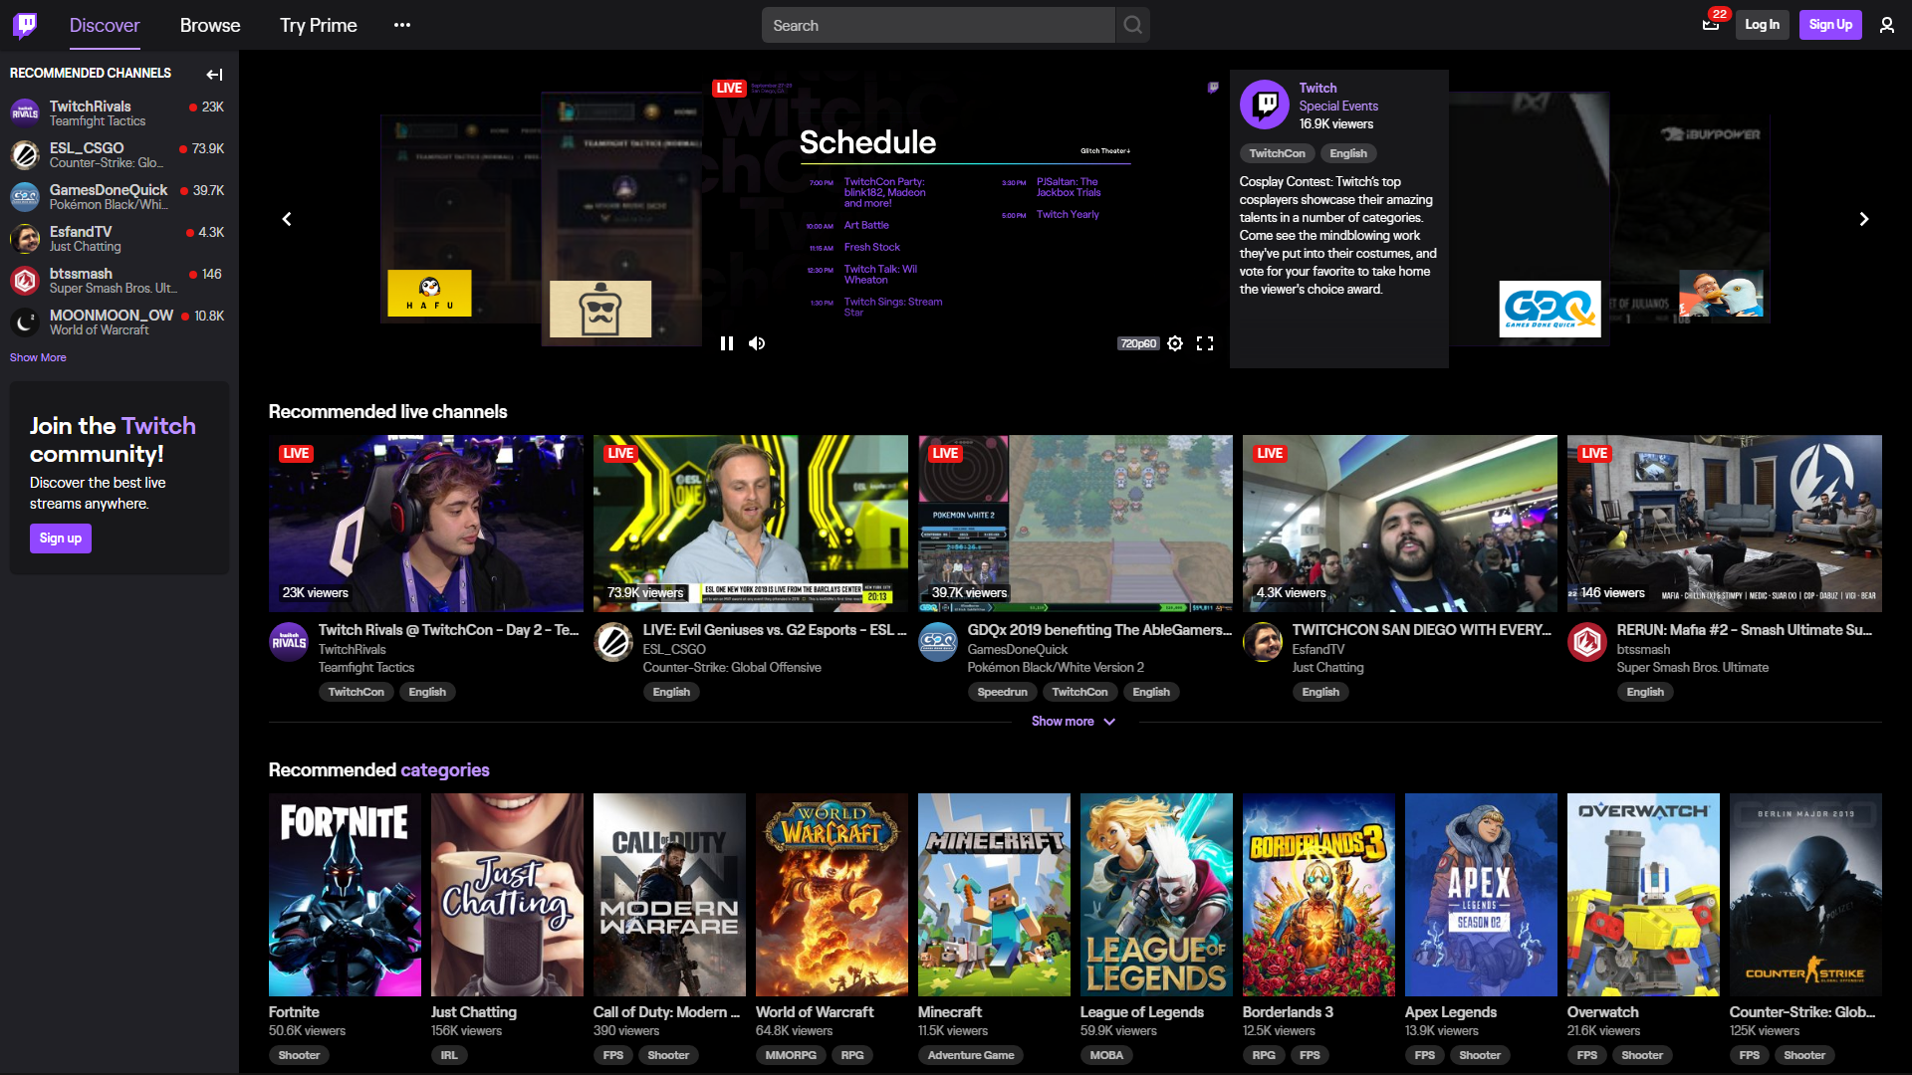Mute the live stream audio

pos(758,342)
